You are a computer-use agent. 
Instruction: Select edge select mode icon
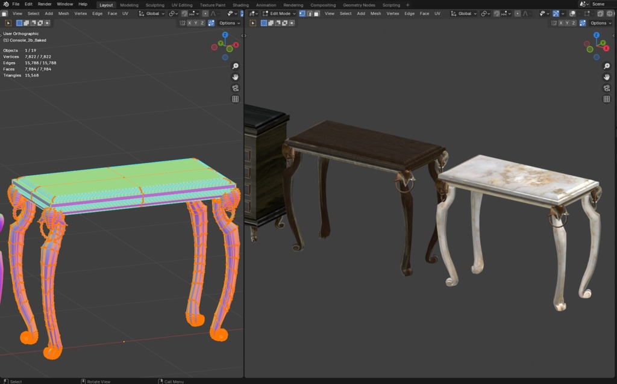click(x=308, y=14)
